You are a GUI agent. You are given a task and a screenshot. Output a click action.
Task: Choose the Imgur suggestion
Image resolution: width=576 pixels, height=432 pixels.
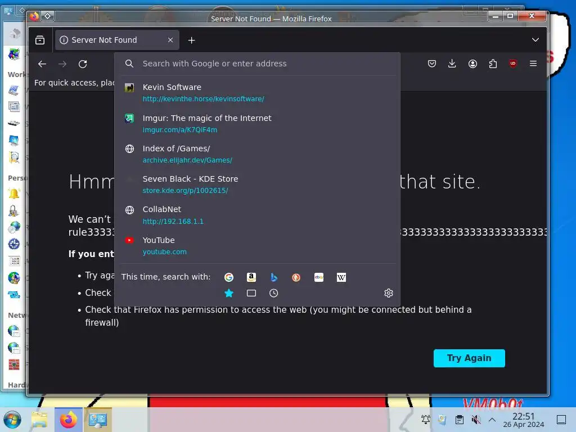coord(257,123)
